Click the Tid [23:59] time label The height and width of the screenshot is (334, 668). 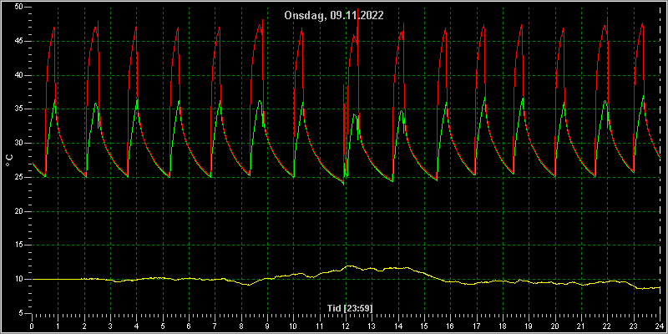(350, 308)
